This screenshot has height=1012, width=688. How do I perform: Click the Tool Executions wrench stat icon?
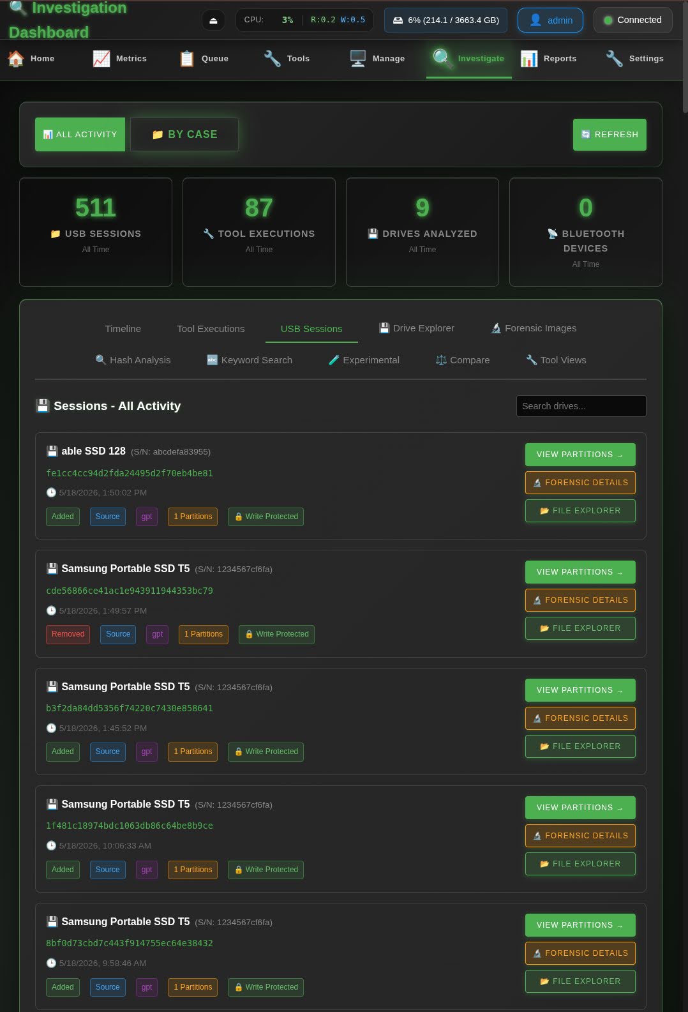[209, 234]
